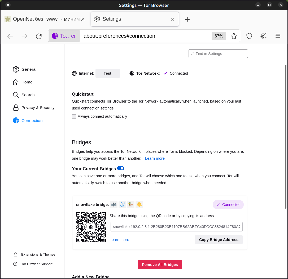
Task: Open General settings category
Action: (29, 69)
